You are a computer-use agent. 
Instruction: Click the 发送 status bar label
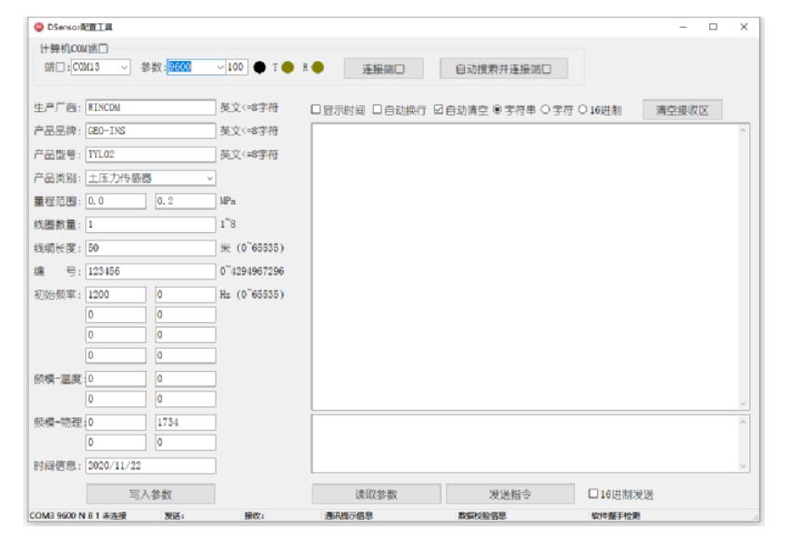pos(174,515)
